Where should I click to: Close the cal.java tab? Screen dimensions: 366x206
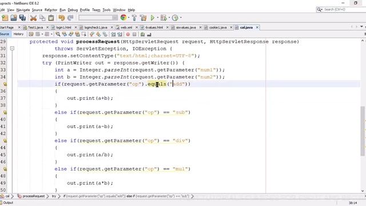(x=257, y=27)
